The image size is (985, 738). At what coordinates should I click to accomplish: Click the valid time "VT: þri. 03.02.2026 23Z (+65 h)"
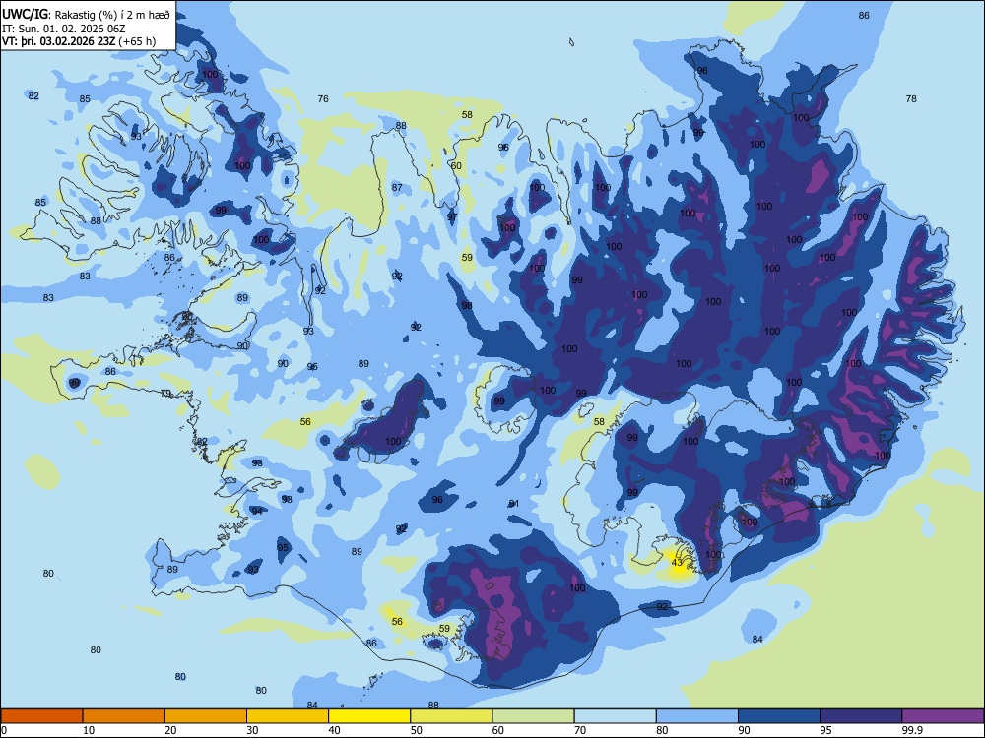coord(79,41)
